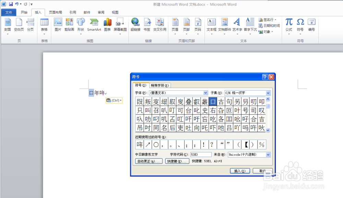Screen dimensions: 343x198
Task: Insert a SmartArt graphic
Action: click(x=94, y=24)
